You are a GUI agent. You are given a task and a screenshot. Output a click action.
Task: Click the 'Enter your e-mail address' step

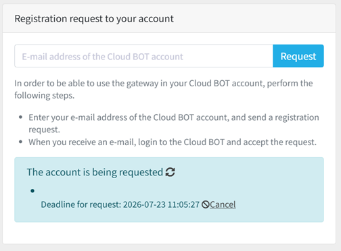tap(174, 123)
